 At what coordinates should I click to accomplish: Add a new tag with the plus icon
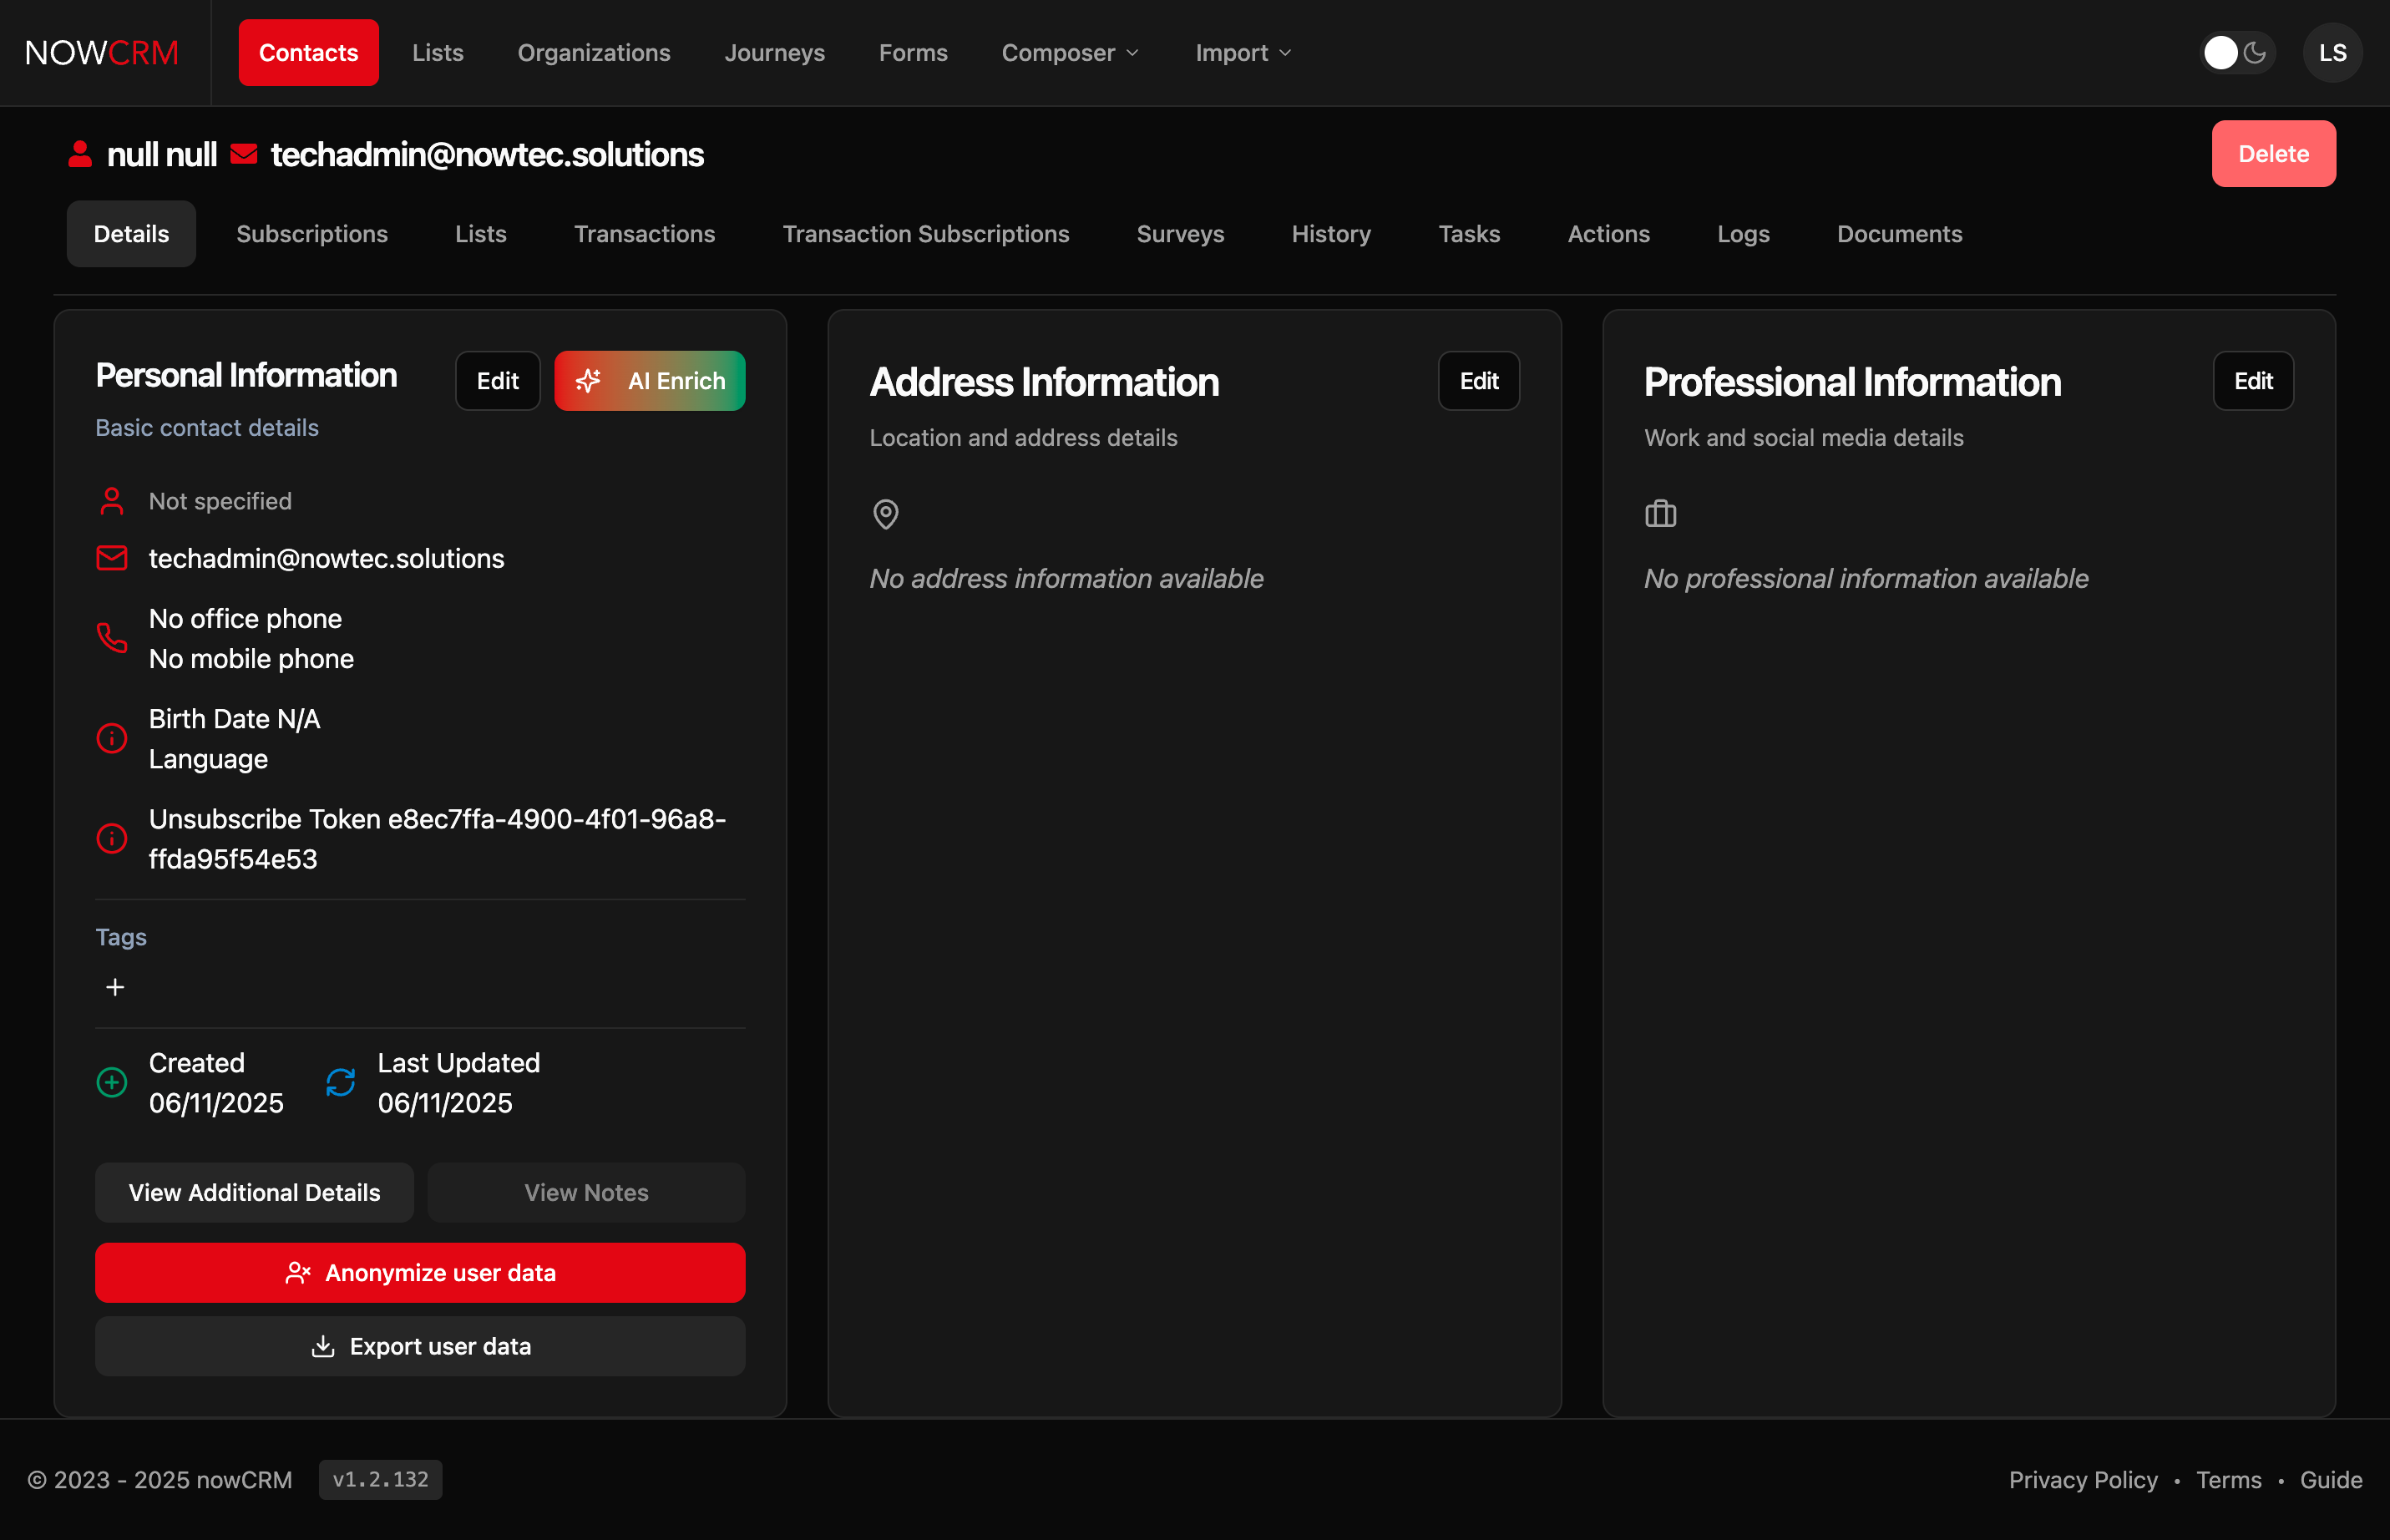tap(115, 987)
